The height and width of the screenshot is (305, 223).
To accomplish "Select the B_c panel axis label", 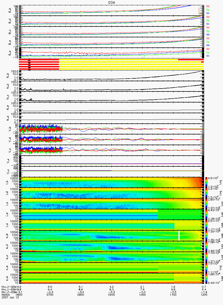I will (x=10, y=32).
